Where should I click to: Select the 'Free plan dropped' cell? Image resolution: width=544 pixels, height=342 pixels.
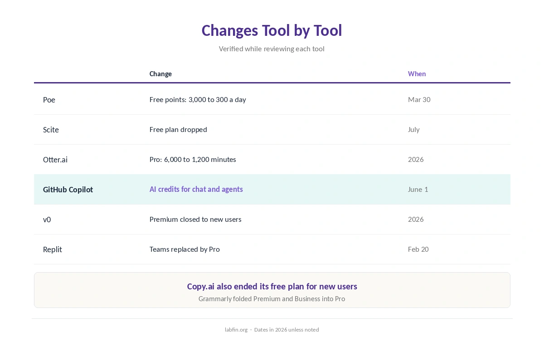coord(178,129)
